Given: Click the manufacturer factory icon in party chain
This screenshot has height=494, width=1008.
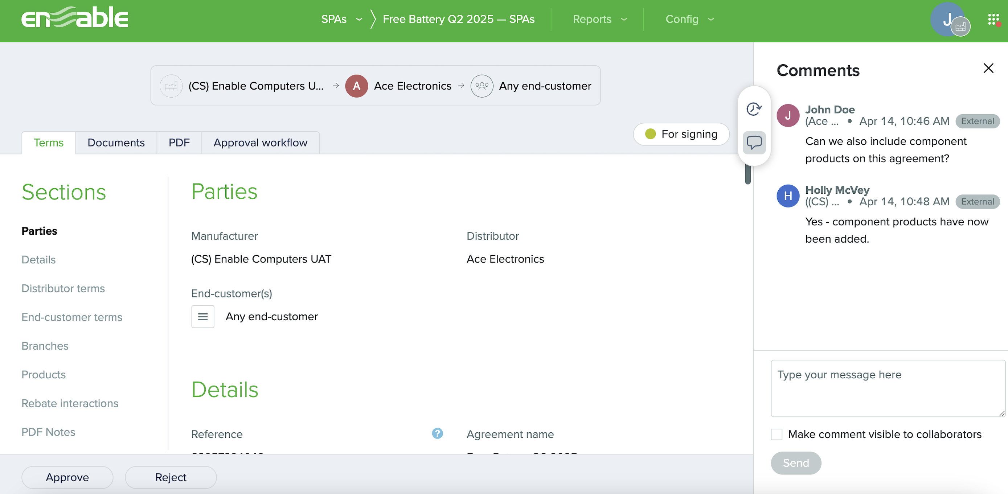Looking at the screenshot, I should click(171, 86).
